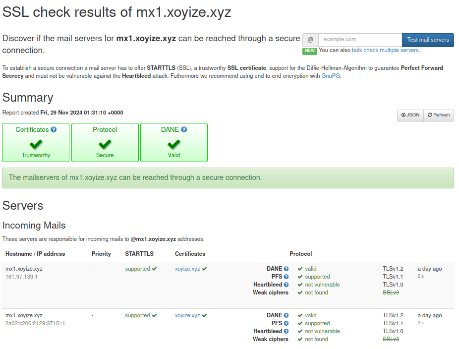459x349 pixels.
Task: Select the Certificates Trustworthy summary box
Action: 36,143
